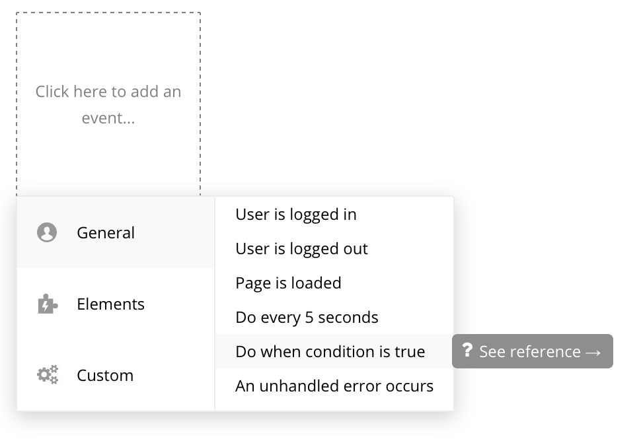Click the Custom gears icon
This screenshot has height=441, width=641.
click(47, 375)
